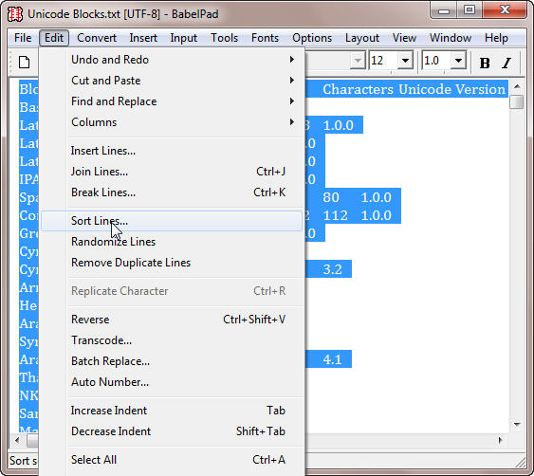Select Increase Indent menu entry

tap(172, 411)
